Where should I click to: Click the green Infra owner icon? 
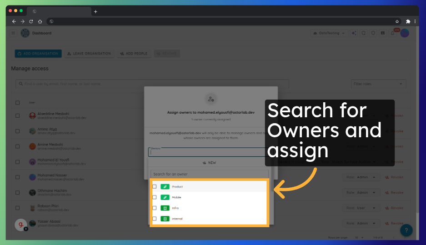(x=165, y=208)
